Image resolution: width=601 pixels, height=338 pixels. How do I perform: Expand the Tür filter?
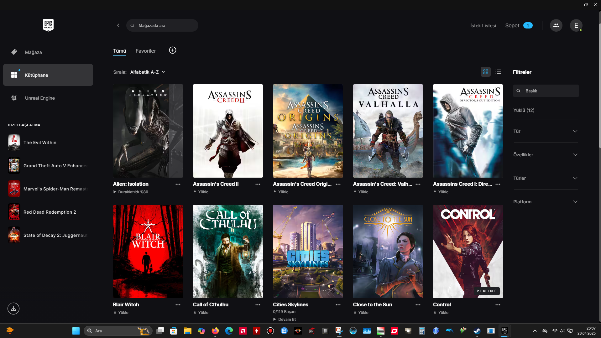[545, 131]
